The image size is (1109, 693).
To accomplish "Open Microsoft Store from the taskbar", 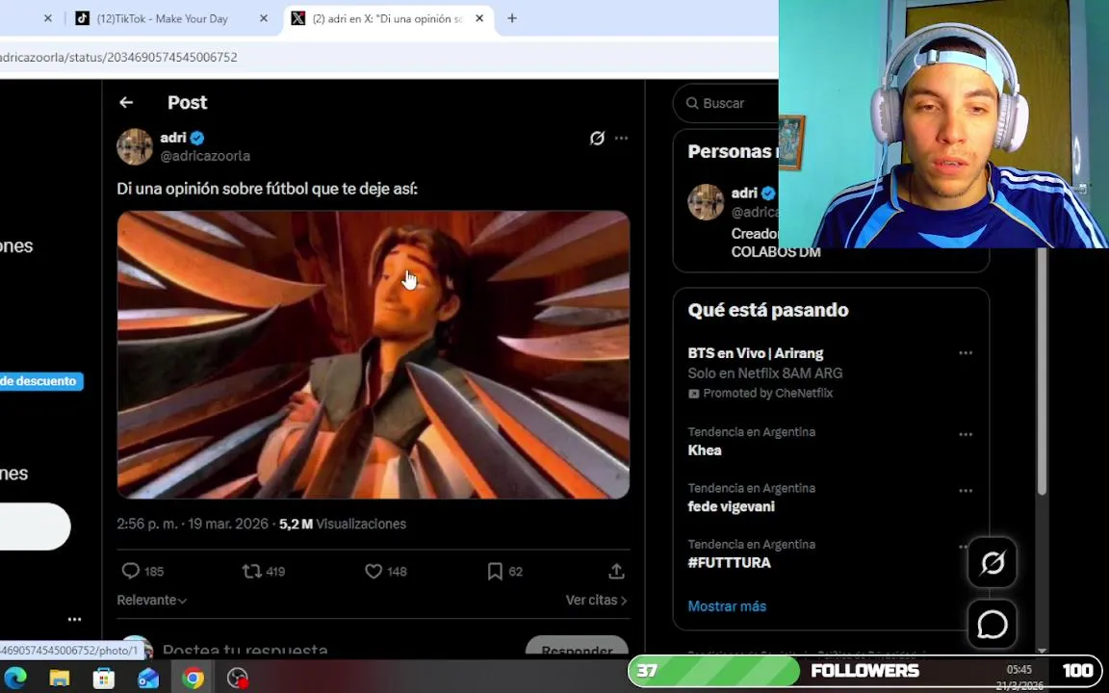I will (104, 678).
